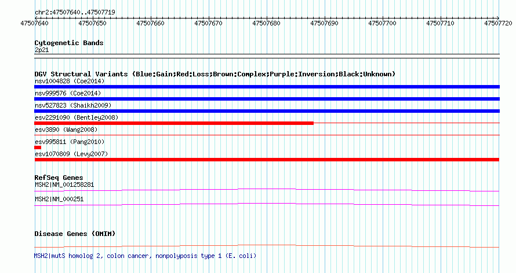Select the 47507640 ruler position label

coord(34,23)
